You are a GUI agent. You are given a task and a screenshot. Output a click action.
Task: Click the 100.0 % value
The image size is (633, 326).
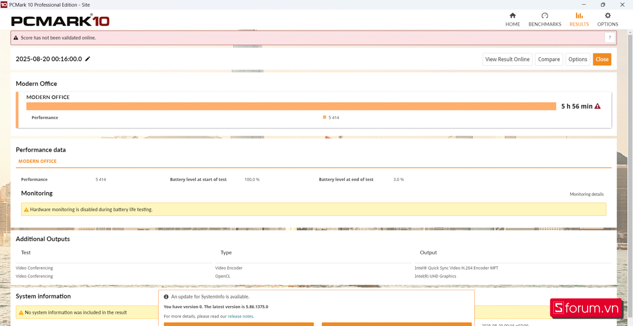[252, 180]
